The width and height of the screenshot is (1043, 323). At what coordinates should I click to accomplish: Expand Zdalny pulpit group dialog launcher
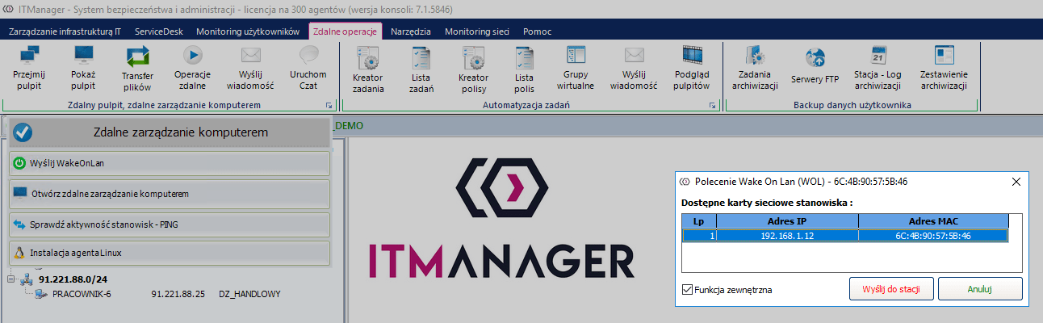[329, 106]
